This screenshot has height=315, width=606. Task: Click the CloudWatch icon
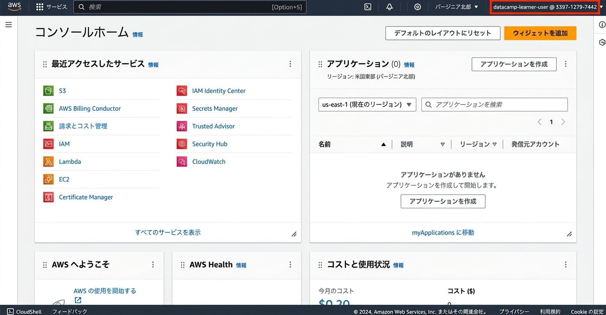pos(182,162)
